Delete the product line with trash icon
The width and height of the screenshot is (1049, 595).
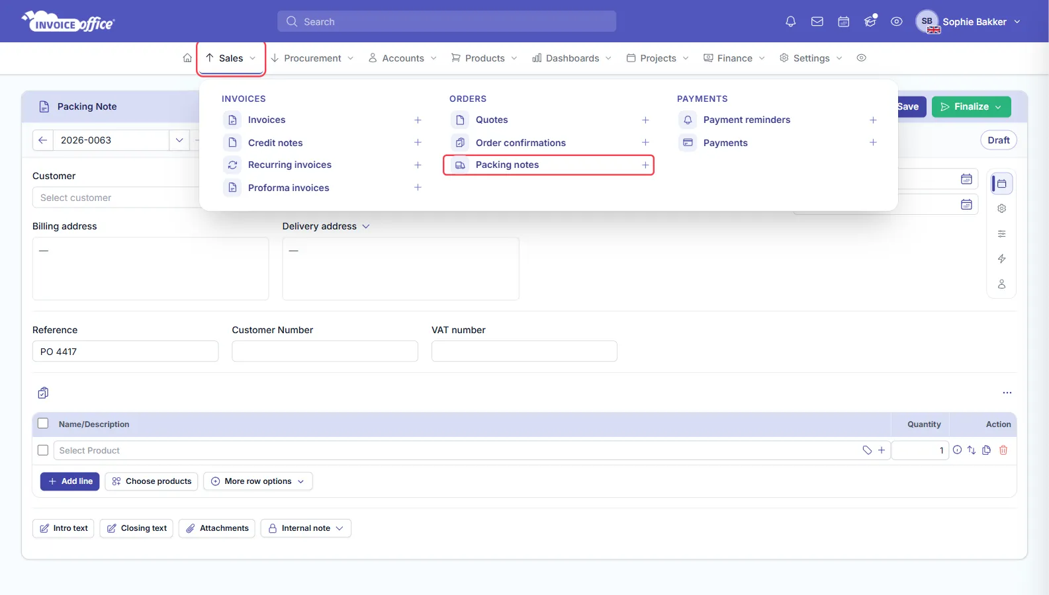click(x=1003, y=450)
